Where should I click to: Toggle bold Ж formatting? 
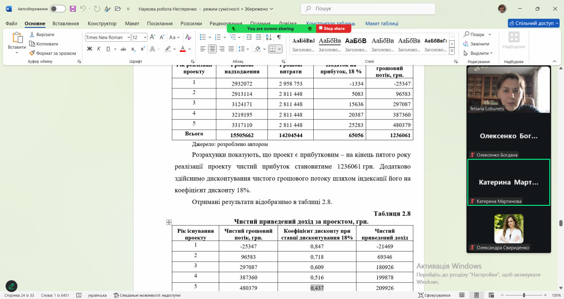coord(89,49)
